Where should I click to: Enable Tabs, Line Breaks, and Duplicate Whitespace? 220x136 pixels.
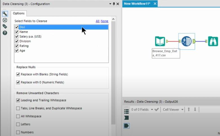click(x=18, y=108)
